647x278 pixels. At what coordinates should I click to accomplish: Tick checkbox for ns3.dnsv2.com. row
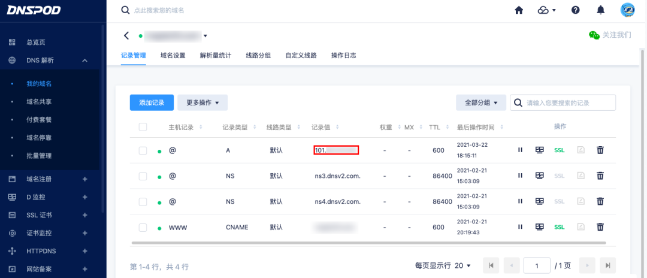pos(143,176)
